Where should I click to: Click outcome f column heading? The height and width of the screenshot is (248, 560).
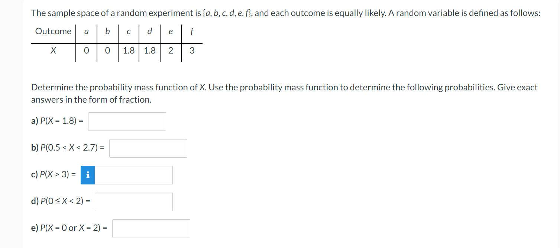191,31
